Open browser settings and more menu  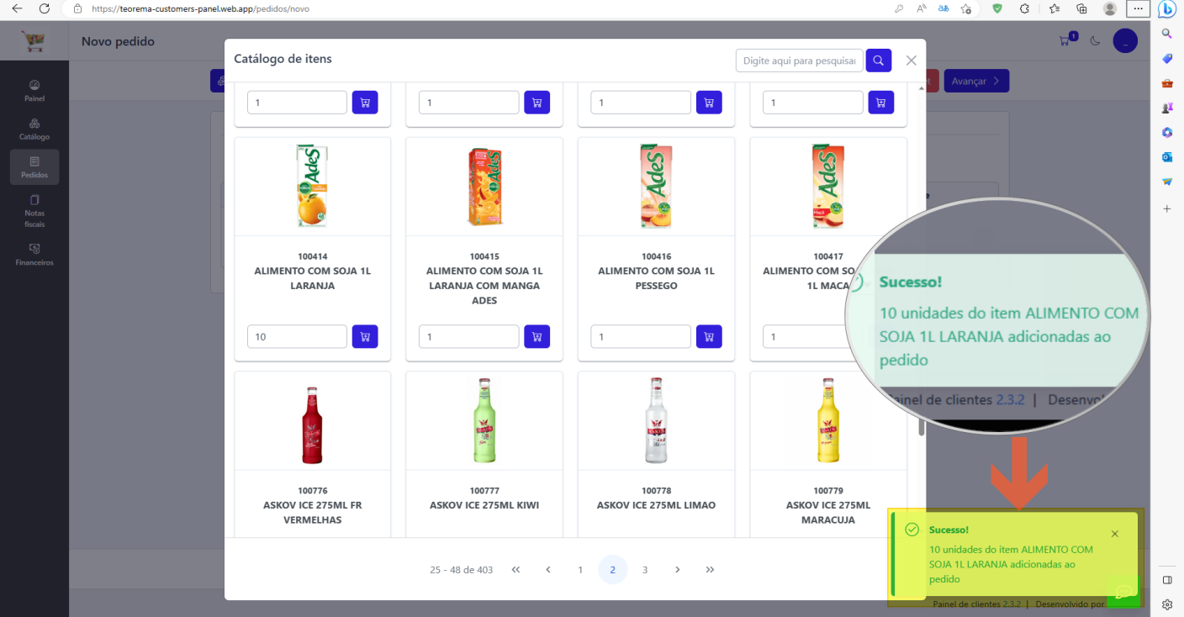tap(1138, 8)
